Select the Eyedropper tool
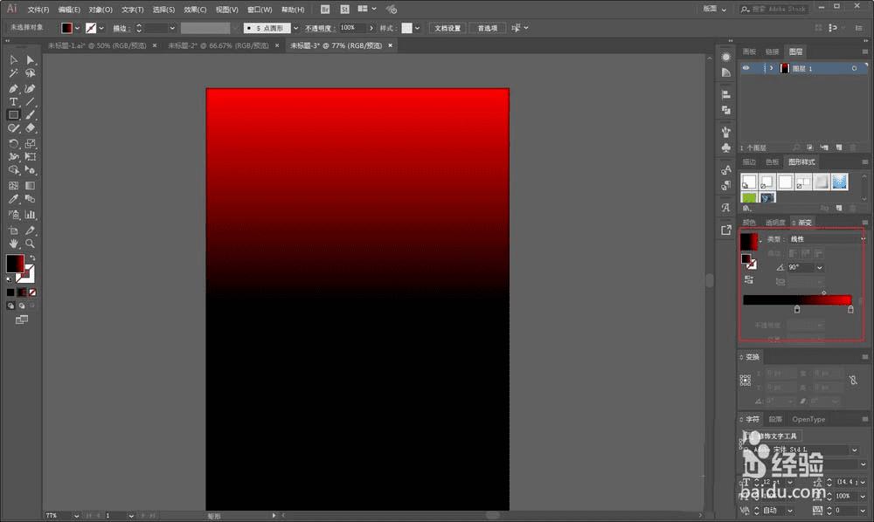Image resolution: width=874 pixels, height=522 pixels. click(13, 199)
